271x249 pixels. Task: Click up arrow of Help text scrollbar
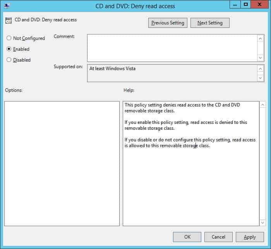click(x=262, y=105)
